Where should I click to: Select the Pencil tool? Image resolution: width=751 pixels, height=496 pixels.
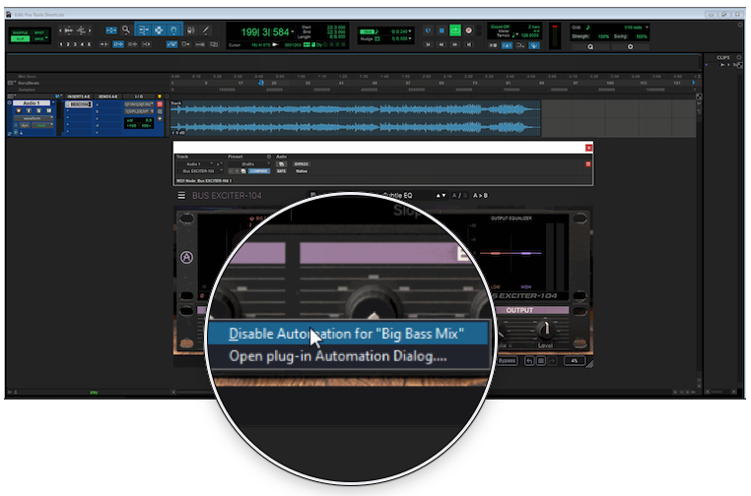coord(206,31)
